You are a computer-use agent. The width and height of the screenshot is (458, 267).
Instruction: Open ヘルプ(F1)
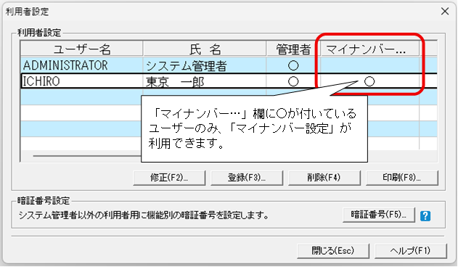pos(411,251)
